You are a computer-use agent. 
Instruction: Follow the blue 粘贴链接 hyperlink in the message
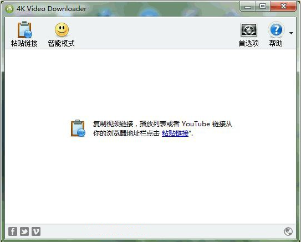click(175, 133)
